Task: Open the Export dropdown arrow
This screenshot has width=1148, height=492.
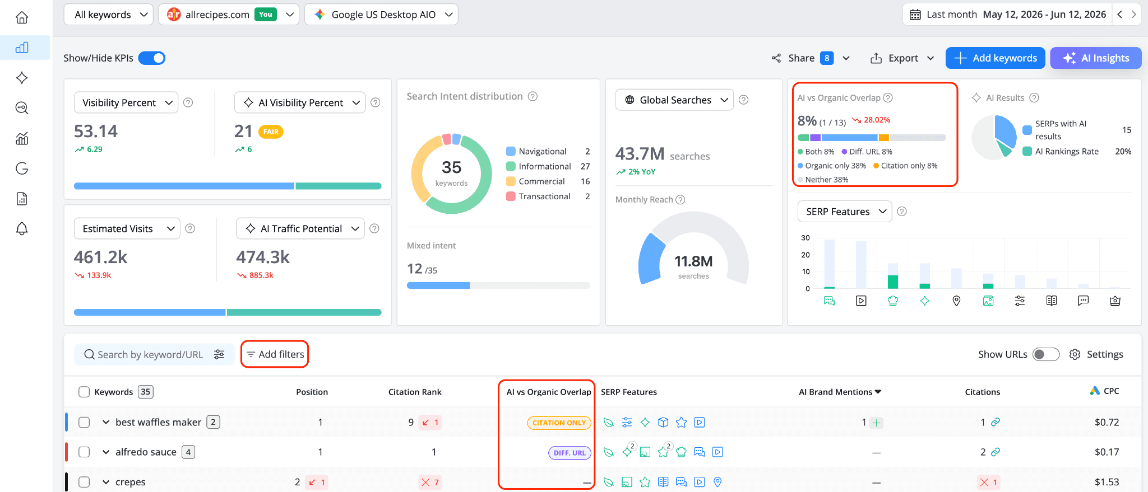Action: click(x=931, y=58)
